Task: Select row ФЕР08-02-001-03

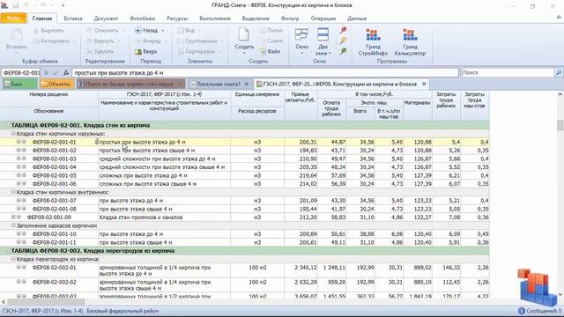Action: [245, 158]
